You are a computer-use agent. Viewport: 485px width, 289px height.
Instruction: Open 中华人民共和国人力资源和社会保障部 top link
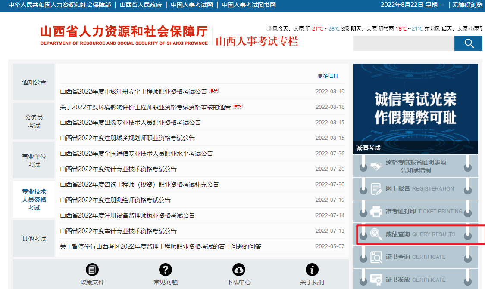59,5
